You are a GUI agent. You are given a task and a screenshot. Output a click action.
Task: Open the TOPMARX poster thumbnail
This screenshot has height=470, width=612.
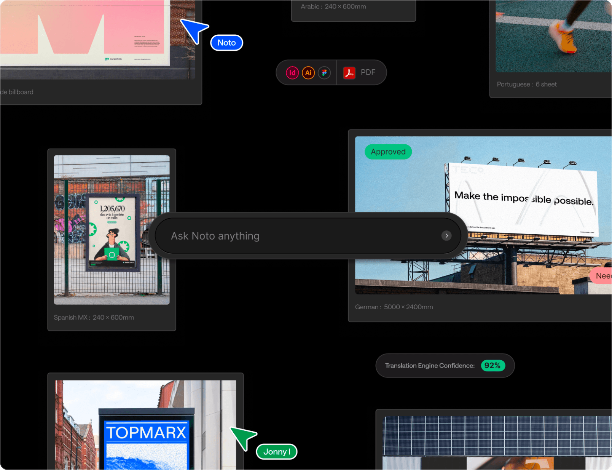click(x=145, y=425)
